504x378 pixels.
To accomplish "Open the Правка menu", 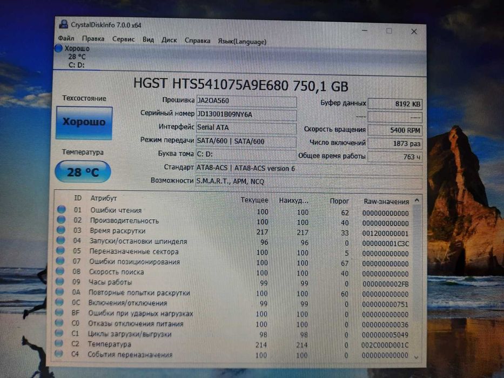I will 93,38.
